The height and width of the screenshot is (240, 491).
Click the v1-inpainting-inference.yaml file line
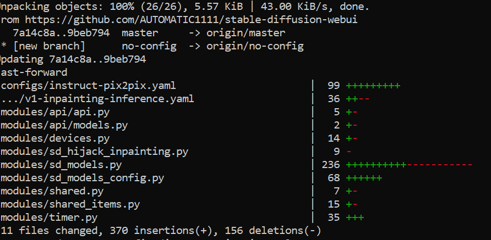pos(97,99)
